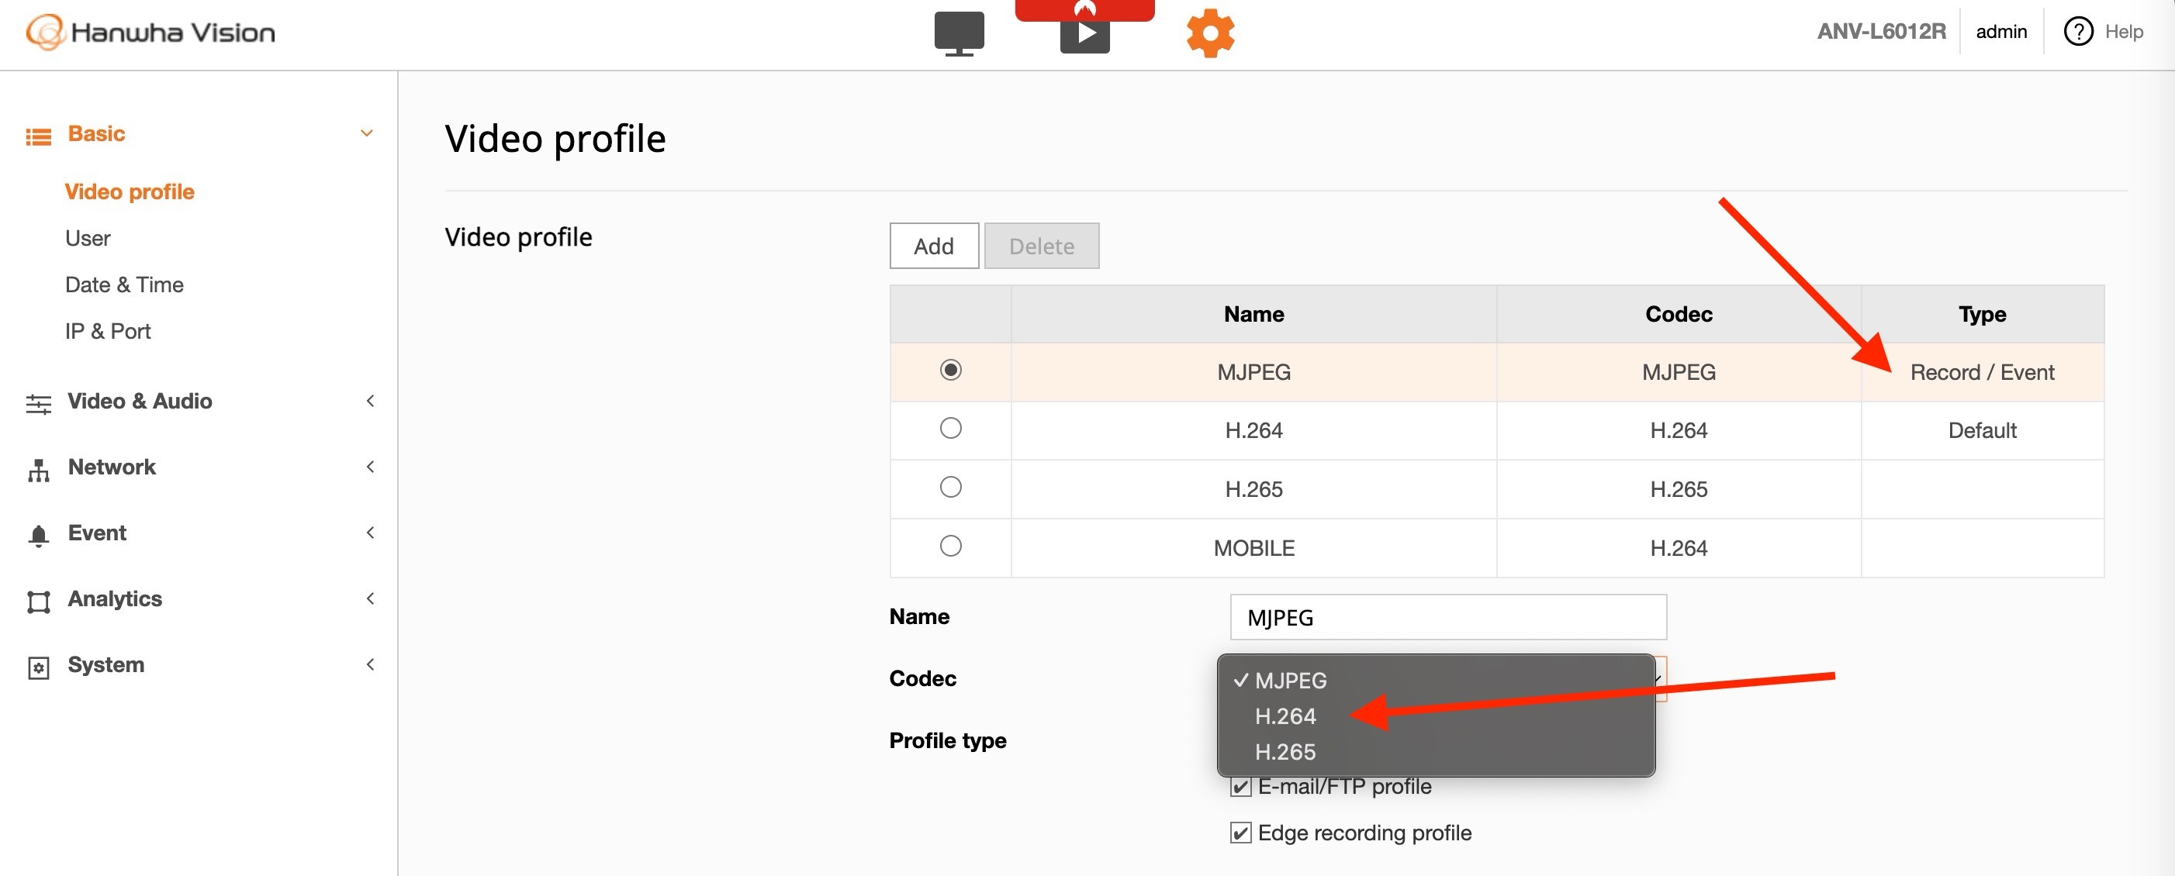This screenshot has width=2175, height=876.
Task: Switch to the IP & Port settings
Action: coord(107,331)
